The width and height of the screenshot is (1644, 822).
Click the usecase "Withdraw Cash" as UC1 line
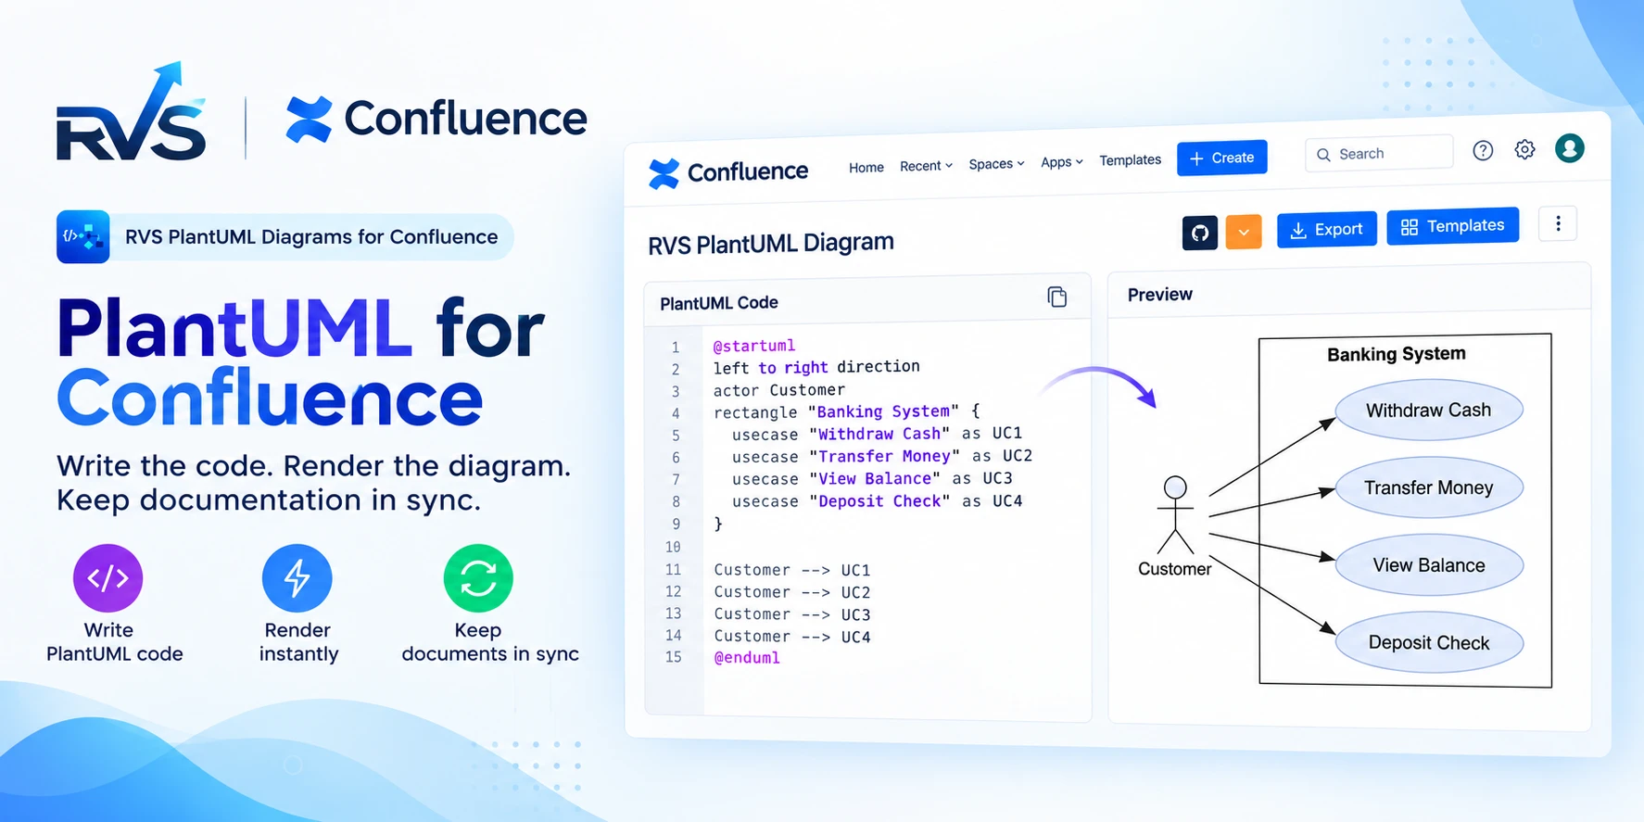(x=877, y=434)
